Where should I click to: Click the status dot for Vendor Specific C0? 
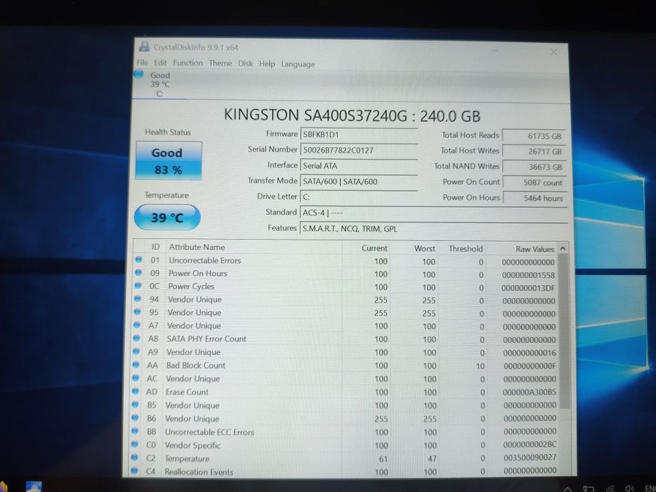click(x=134, y=444)
